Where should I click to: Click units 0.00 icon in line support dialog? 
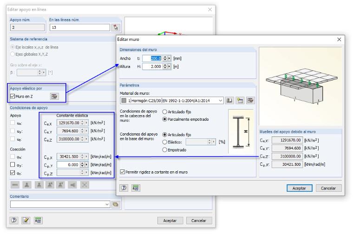tap(38, 220)
